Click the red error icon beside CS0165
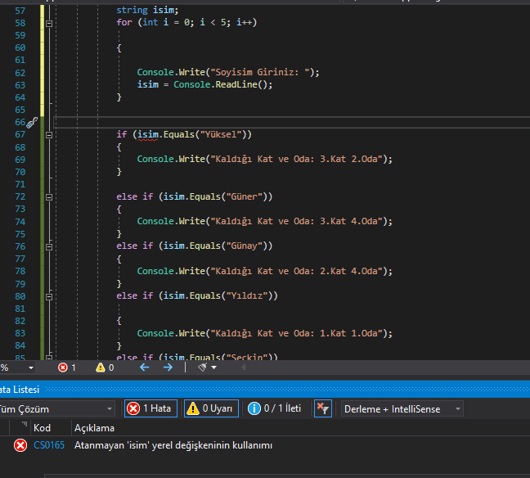 (20, 445)
